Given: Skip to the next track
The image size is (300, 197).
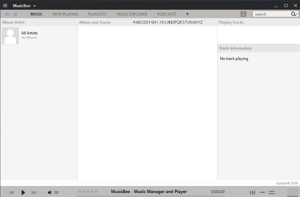Looking at the screenshot, I should coord(34,192).
